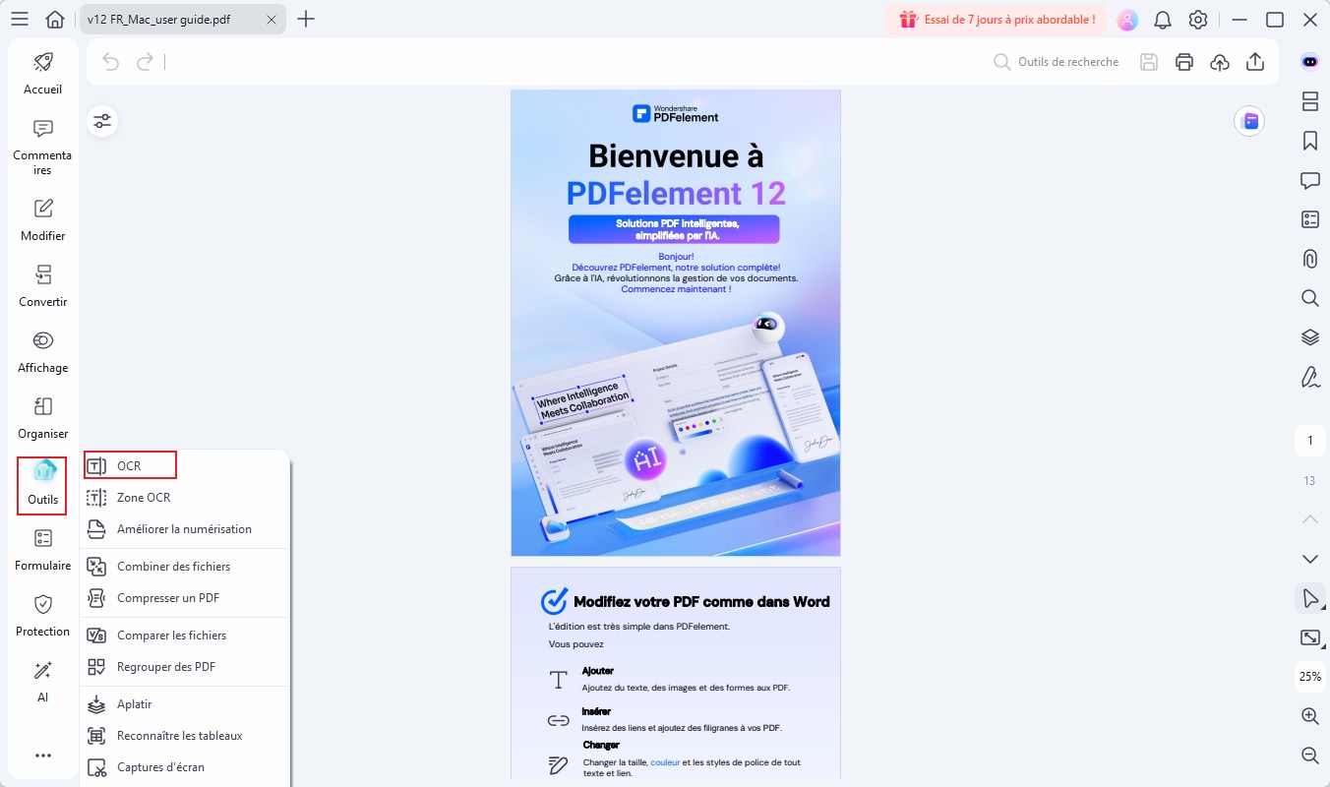The height and width of the screenshot is (787, 1330).
Task: Choose Regrouper des PDF
Action: point(186,667)
